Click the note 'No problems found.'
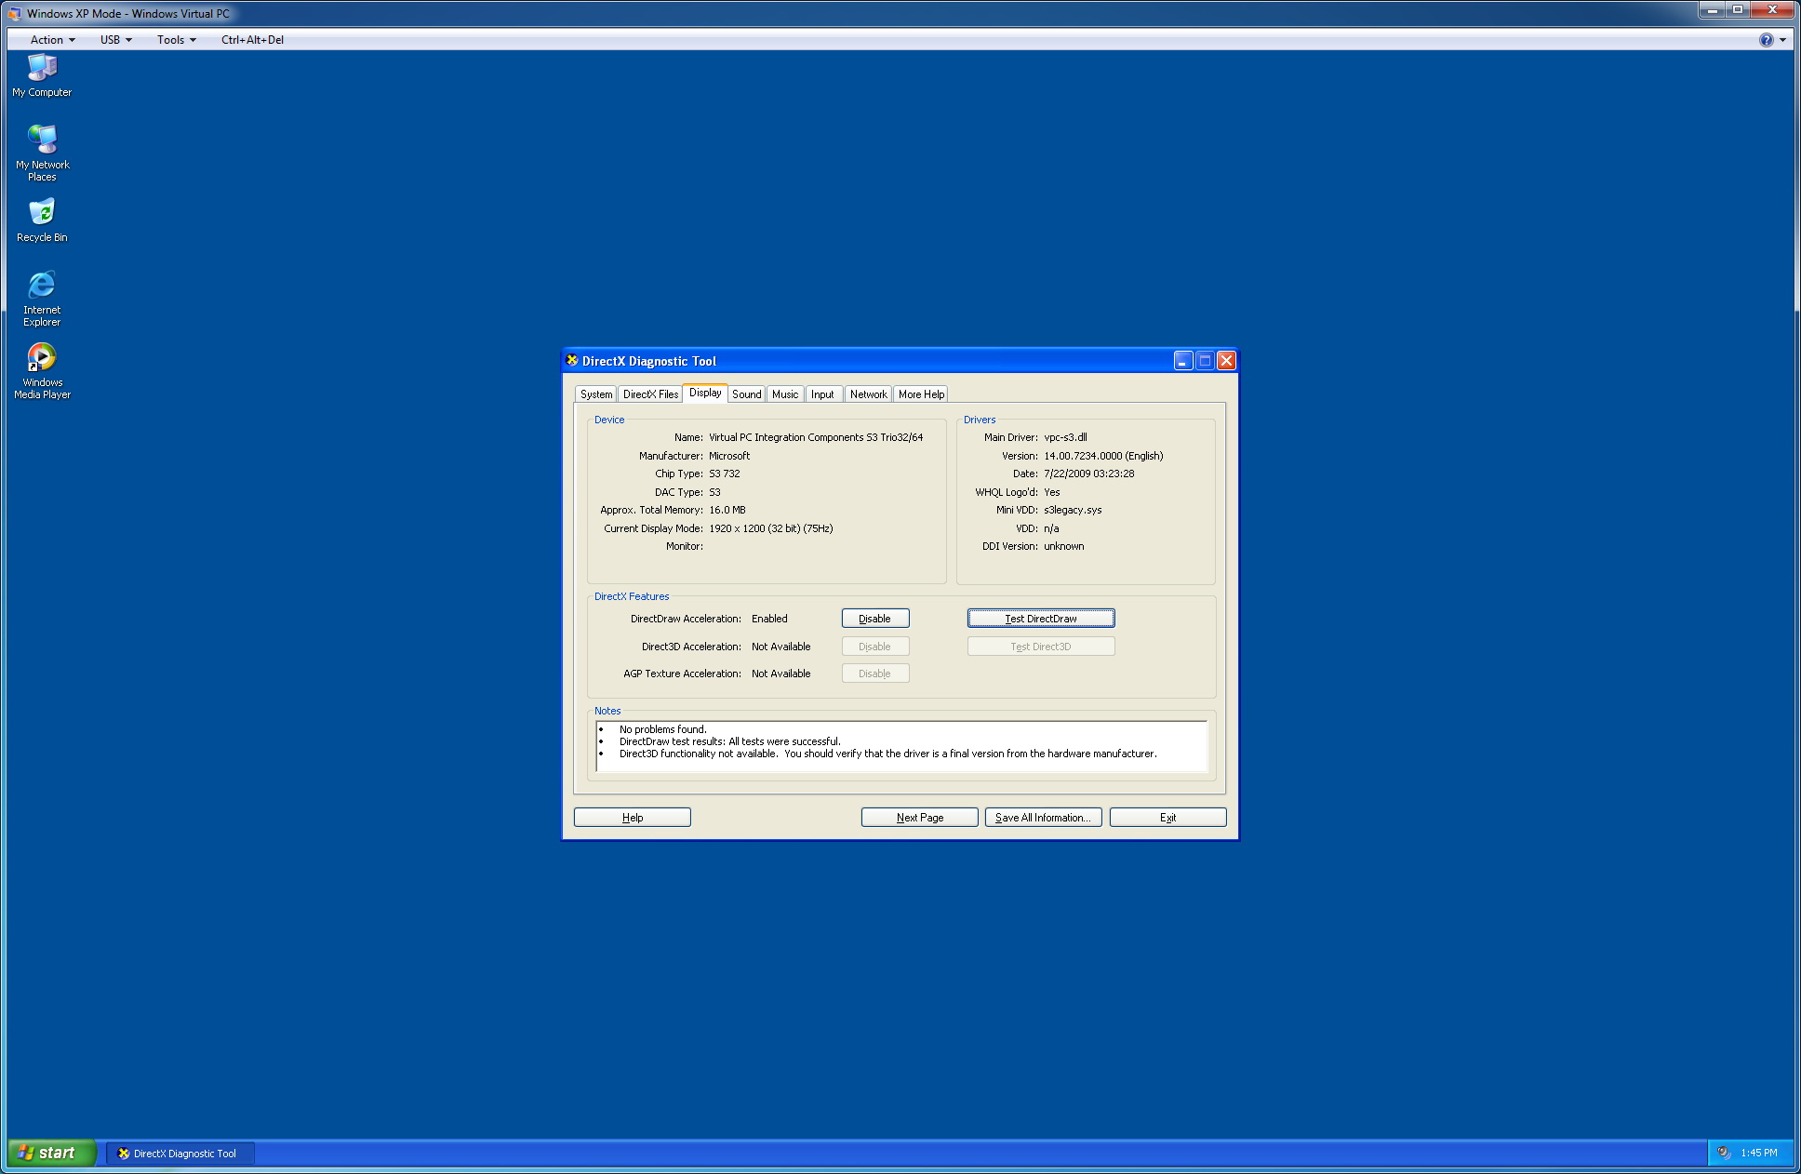The width and height of the screenshot is (1801, 1174). 663,729
